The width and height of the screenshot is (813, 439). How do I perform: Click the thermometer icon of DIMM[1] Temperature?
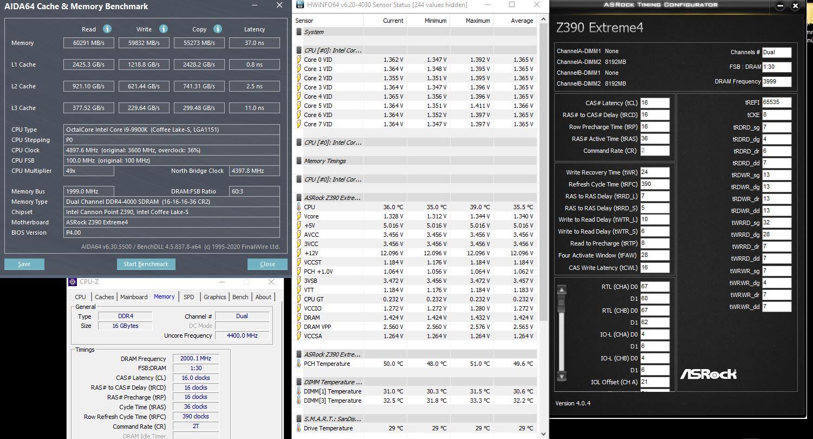click(x=298, y=391)
